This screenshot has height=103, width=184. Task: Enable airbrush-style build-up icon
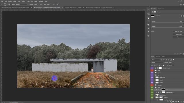click(54, 5)
